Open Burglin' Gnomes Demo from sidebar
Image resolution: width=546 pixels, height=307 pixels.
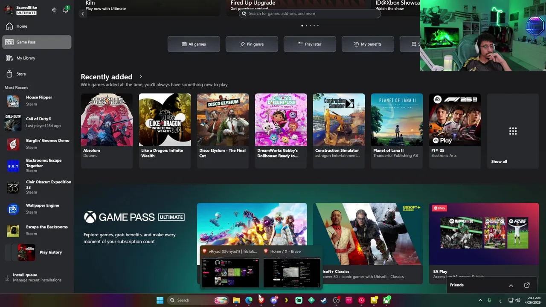(37, 144)
